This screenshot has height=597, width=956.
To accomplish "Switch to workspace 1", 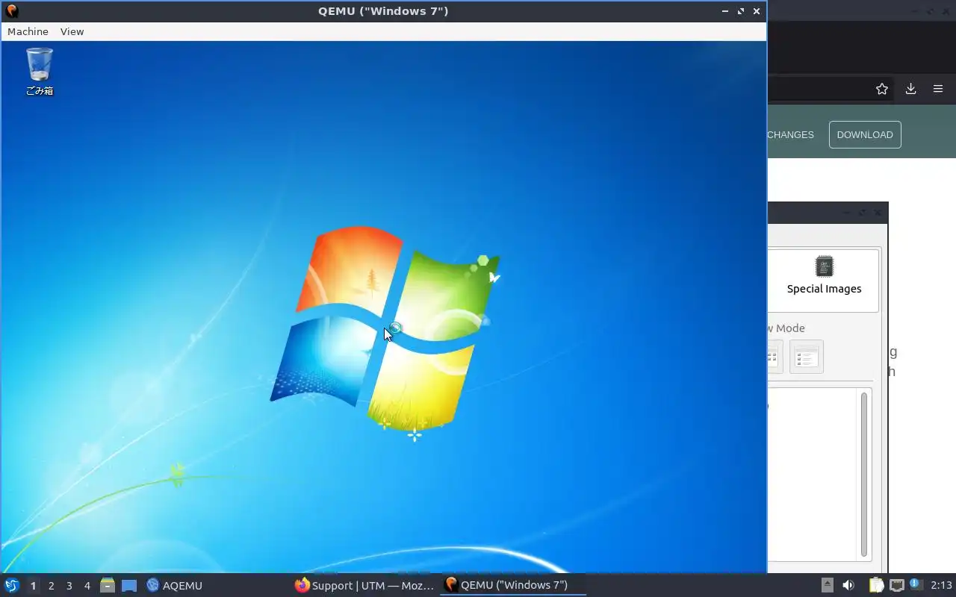I will [x=33, y=586].
